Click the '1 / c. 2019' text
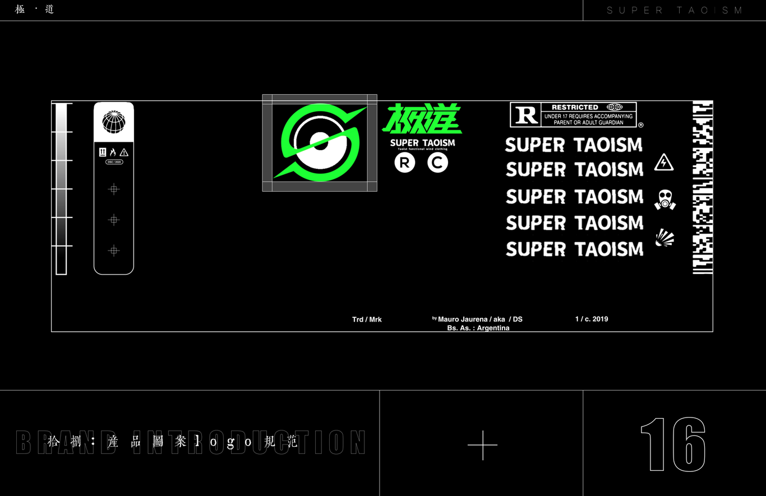766x496 pixels. click(x=592, y=319)
